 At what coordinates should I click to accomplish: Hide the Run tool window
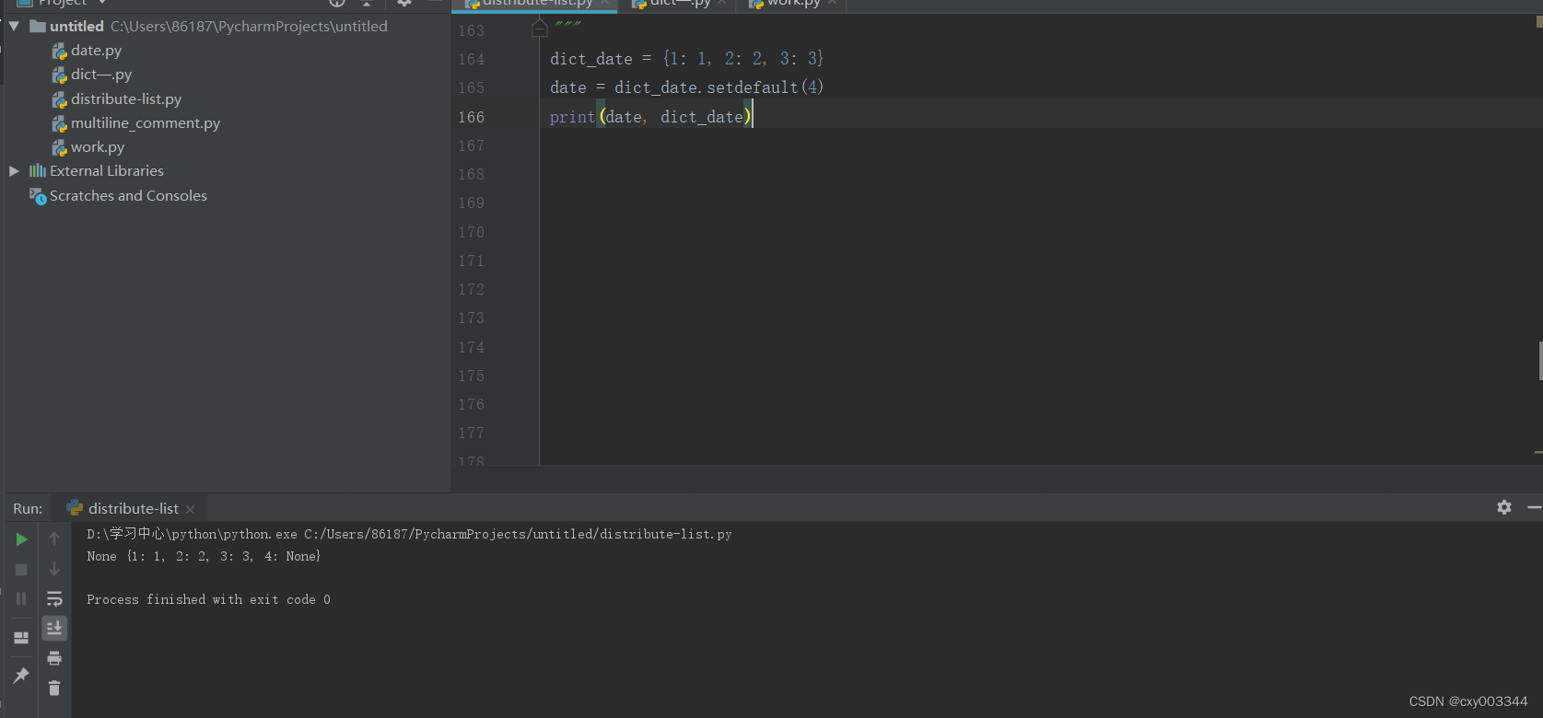coord(1534,507)
